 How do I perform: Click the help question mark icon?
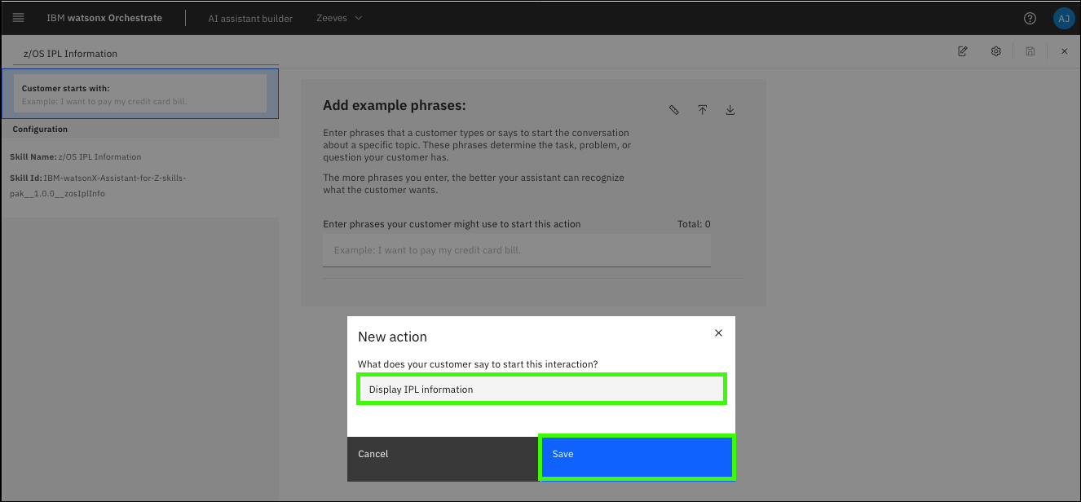pos(1030,18)
